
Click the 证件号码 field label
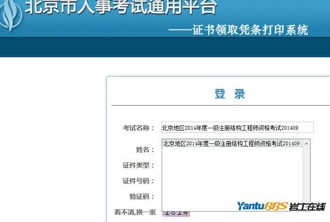pos(139,181)
